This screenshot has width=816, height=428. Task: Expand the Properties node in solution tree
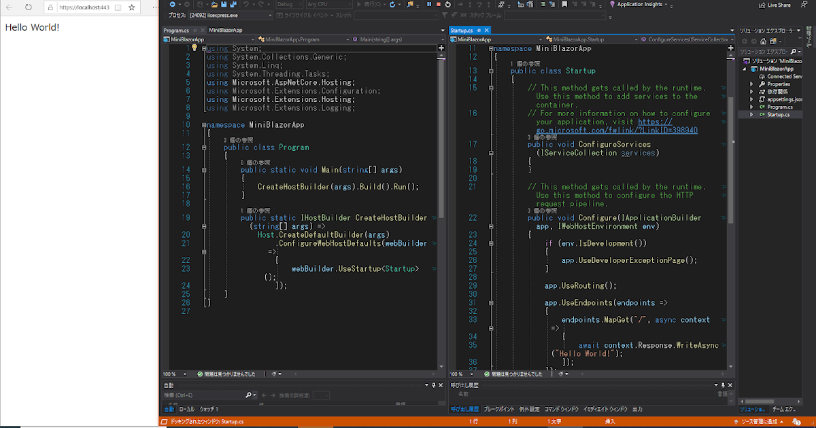click(x=751, y=84)
